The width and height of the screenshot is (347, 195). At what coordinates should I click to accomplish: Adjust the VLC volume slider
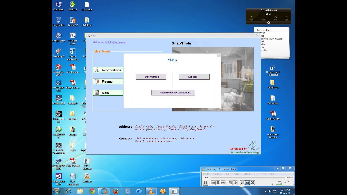coord(284,183)
